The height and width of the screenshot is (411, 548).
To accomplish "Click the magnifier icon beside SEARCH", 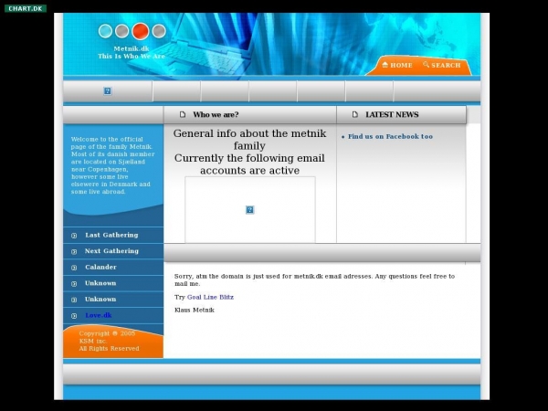I will tap(426, 65).
